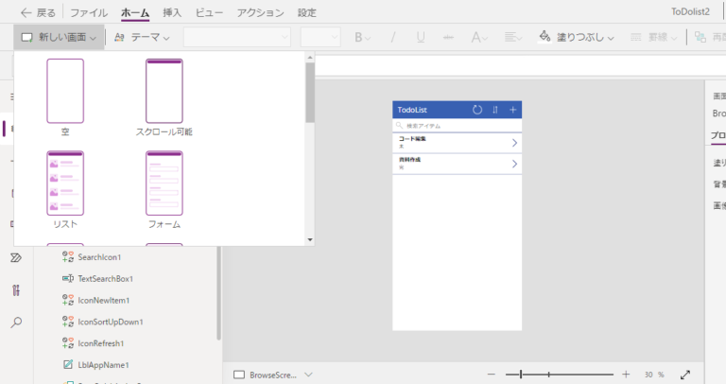Open the text alignment dropdown
Screen dimensions: 726x384
(513, 38)
